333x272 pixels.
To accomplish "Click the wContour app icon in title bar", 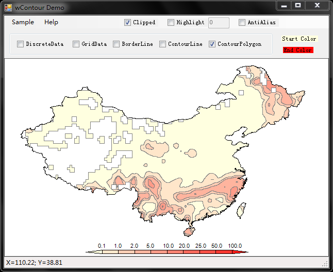I will (8, 8).
